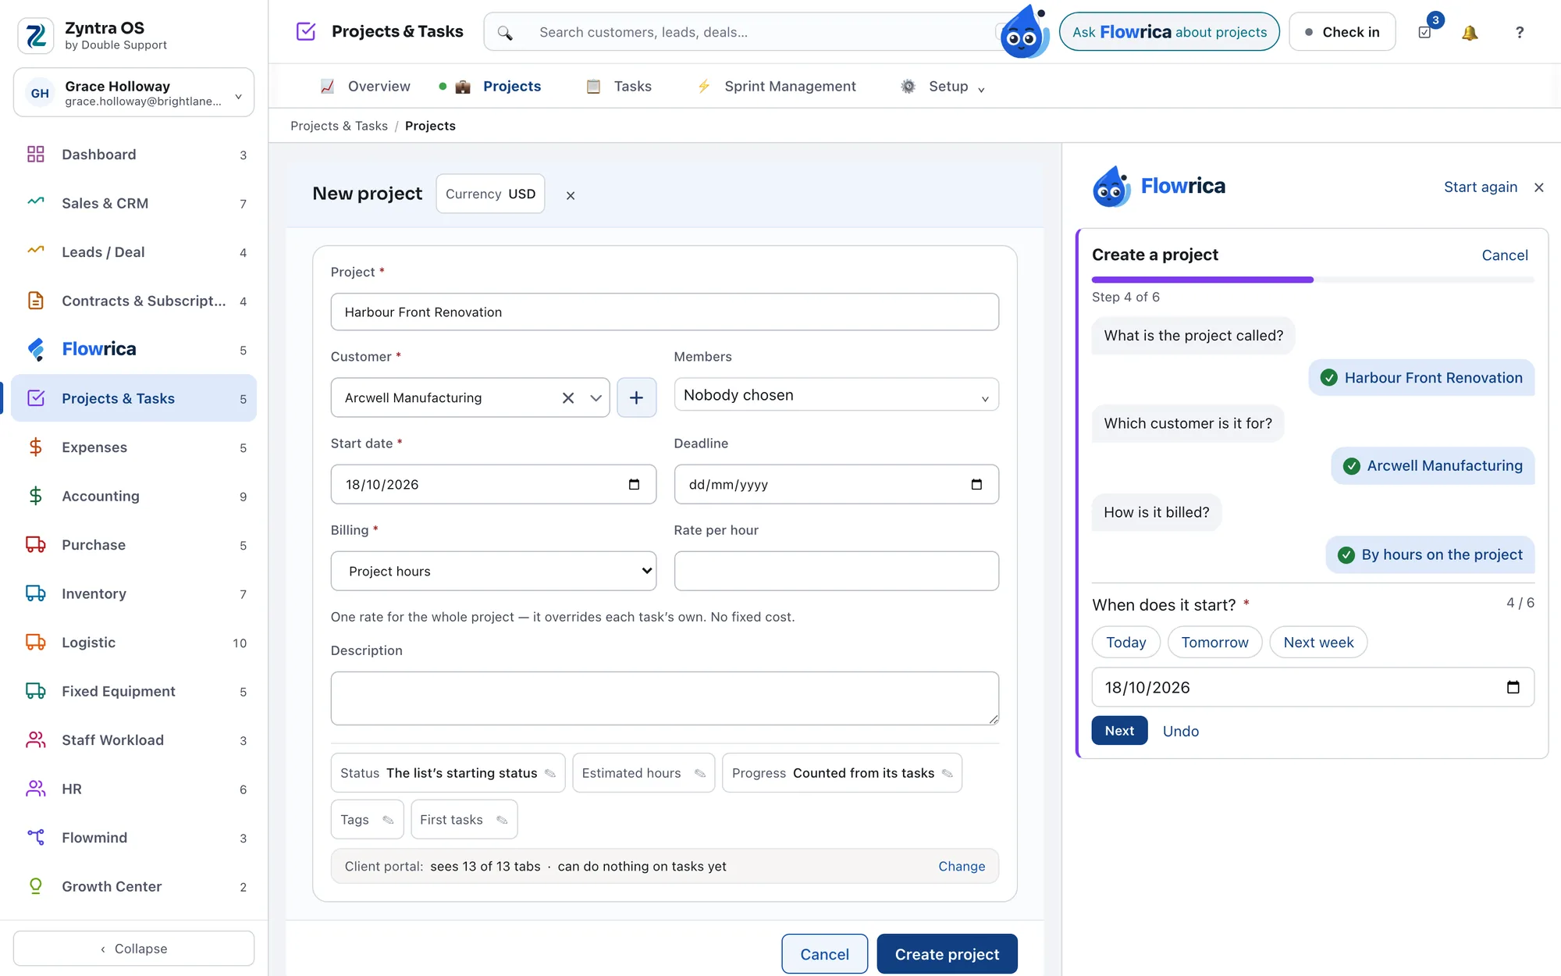The image size is (1561, 976).
Task: Click the Rate per hour field
Action: pyautogui.click(x=836, y=572)
